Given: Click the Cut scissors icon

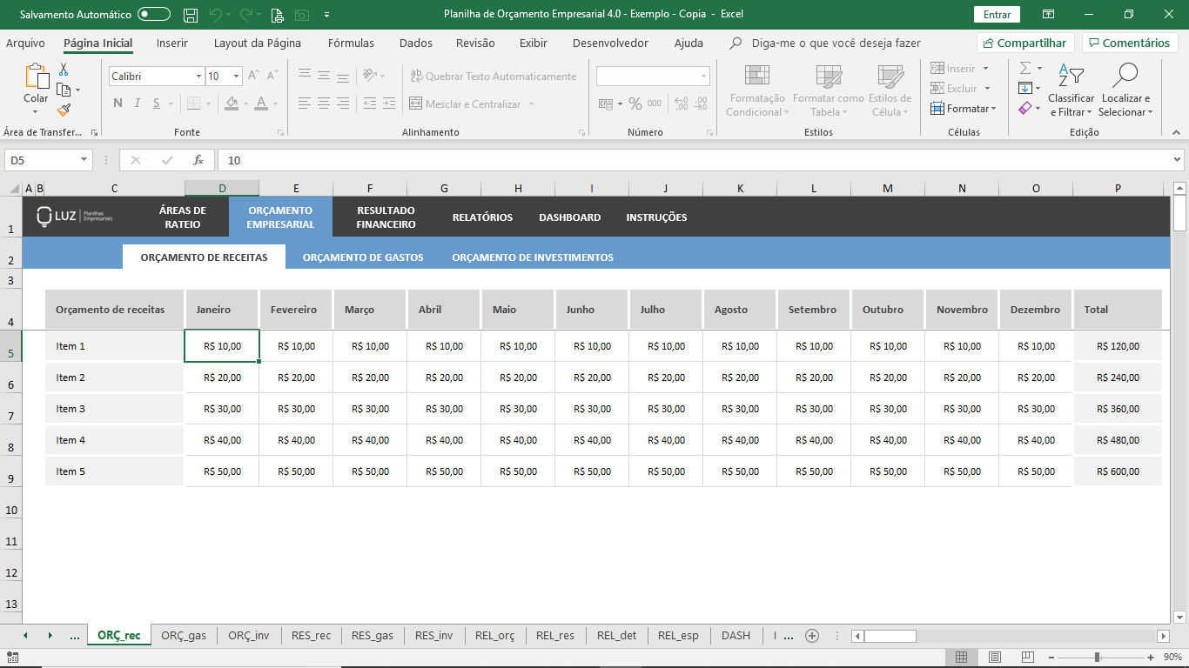Looking at the screenshot, I should click(64, 70).
